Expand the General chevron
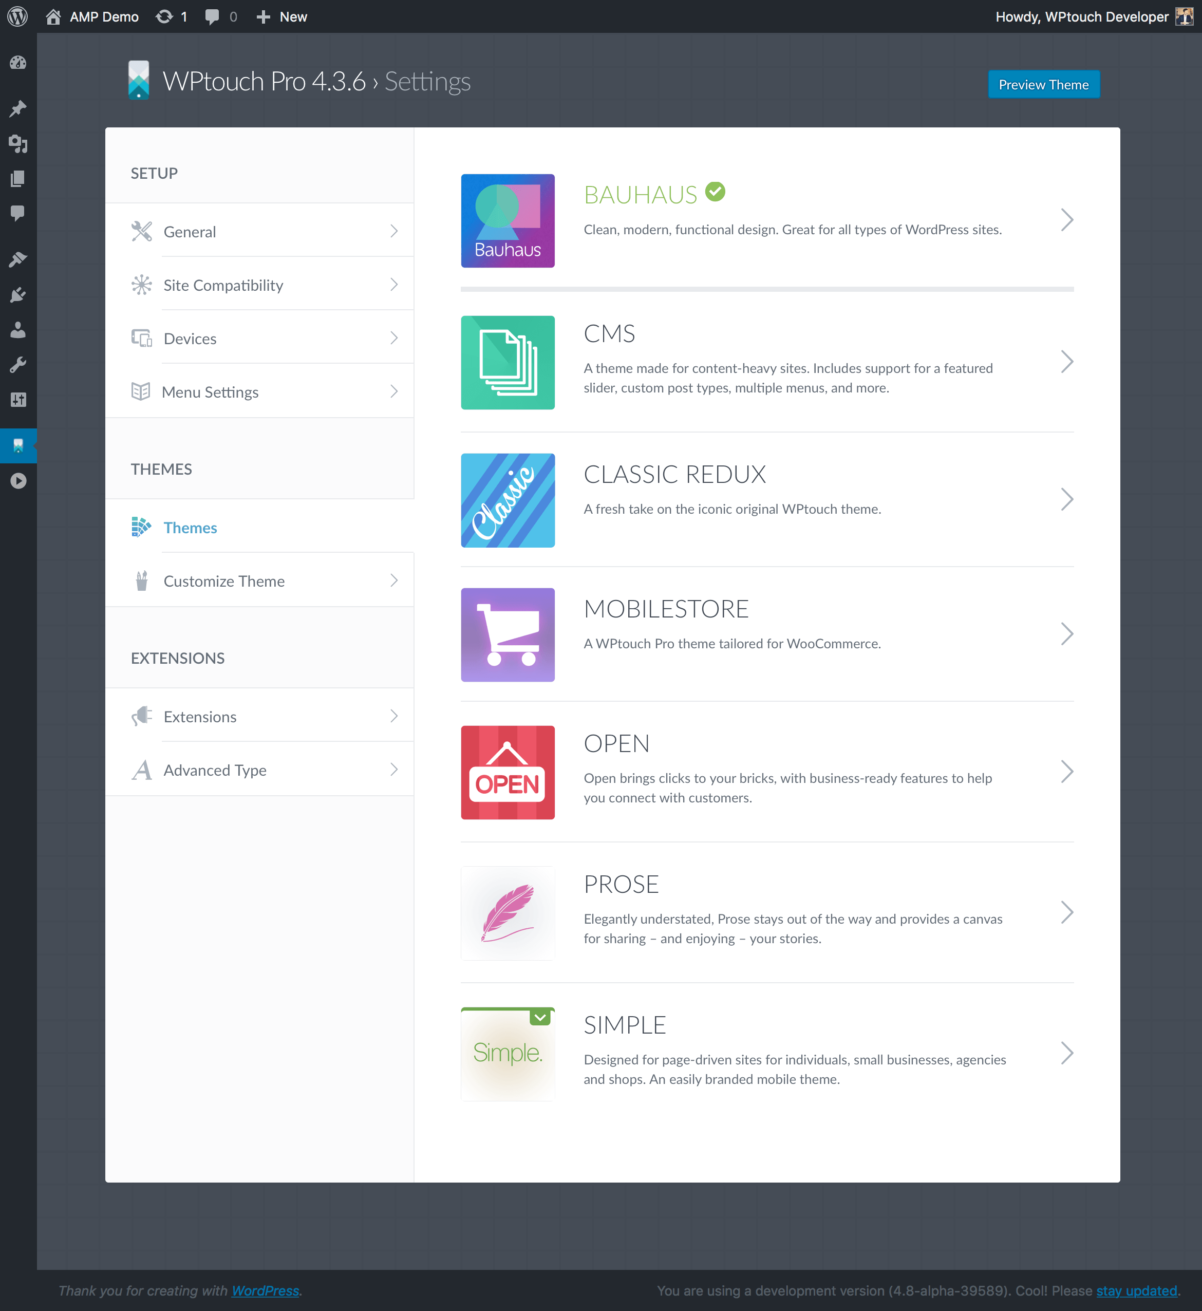Screen dimensions: 1202x1311 click(393, 231)
